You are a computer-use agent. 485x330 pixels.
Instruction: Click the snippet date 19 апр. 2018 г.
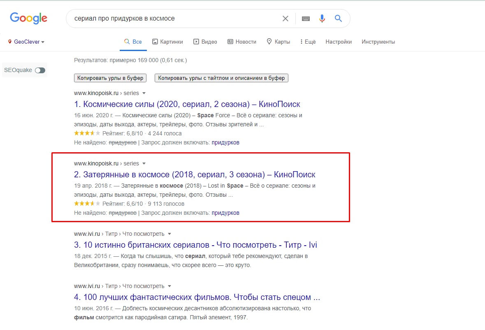pyautogui.click(x=93, y=186)
